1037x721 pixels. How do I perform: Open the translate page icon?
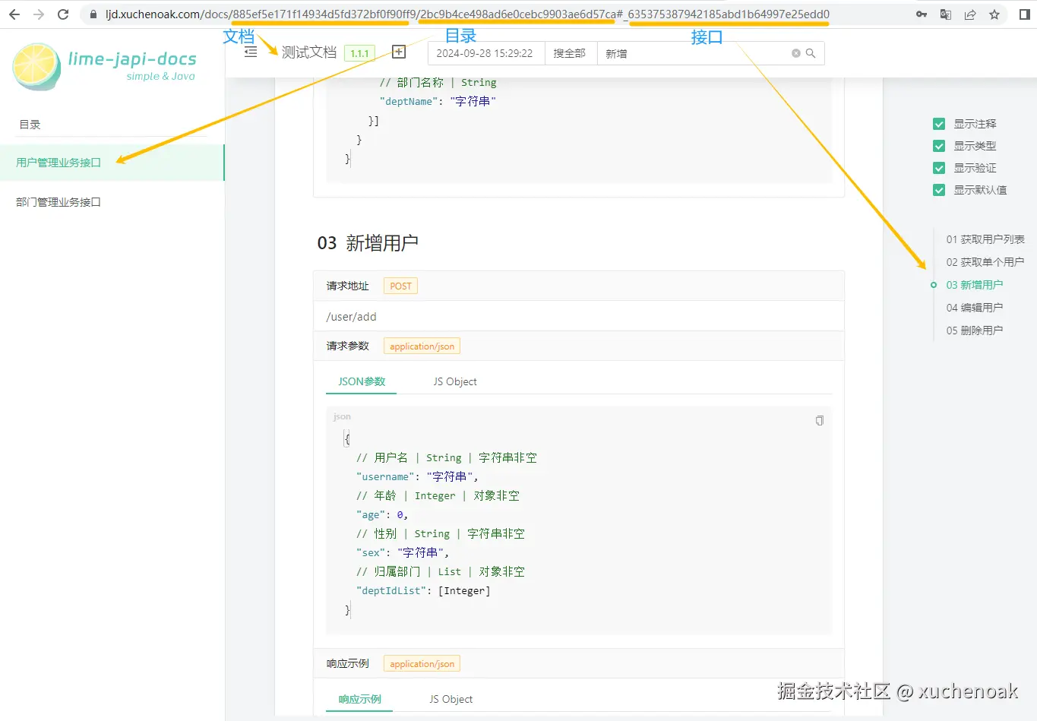[x=946, y=14]
